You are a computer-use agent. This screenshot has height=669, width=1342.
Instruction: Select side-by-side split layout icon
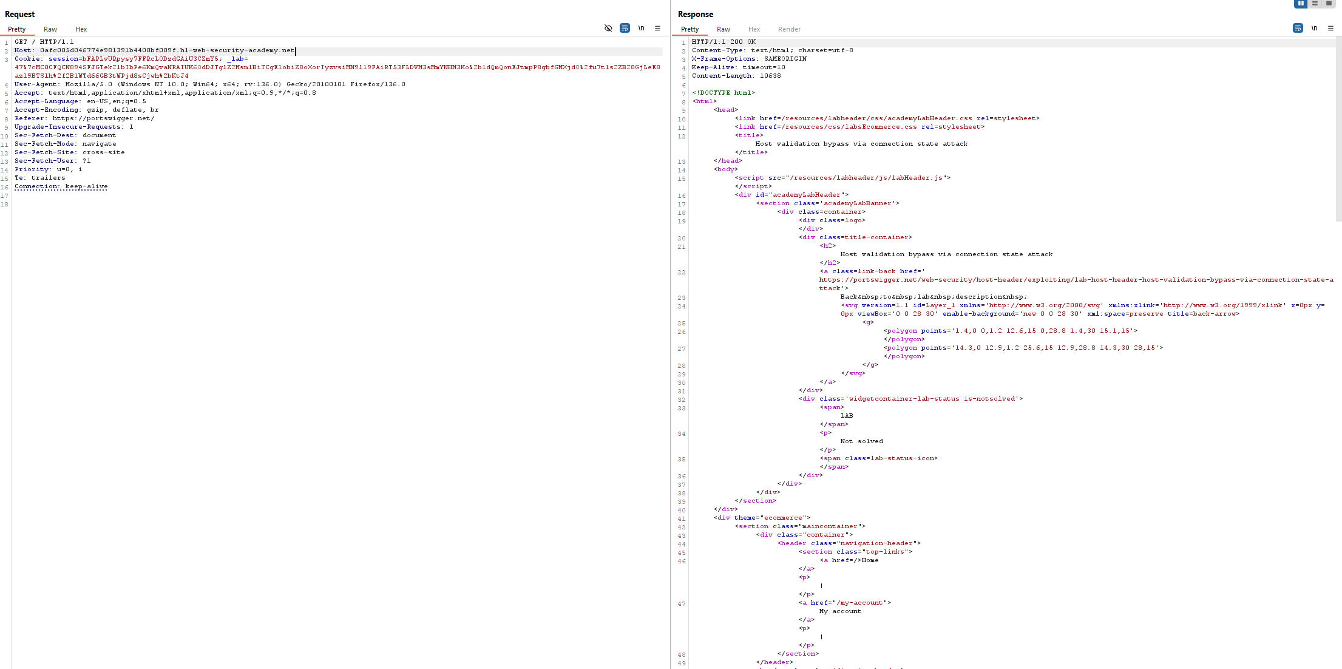(1300, 4)
